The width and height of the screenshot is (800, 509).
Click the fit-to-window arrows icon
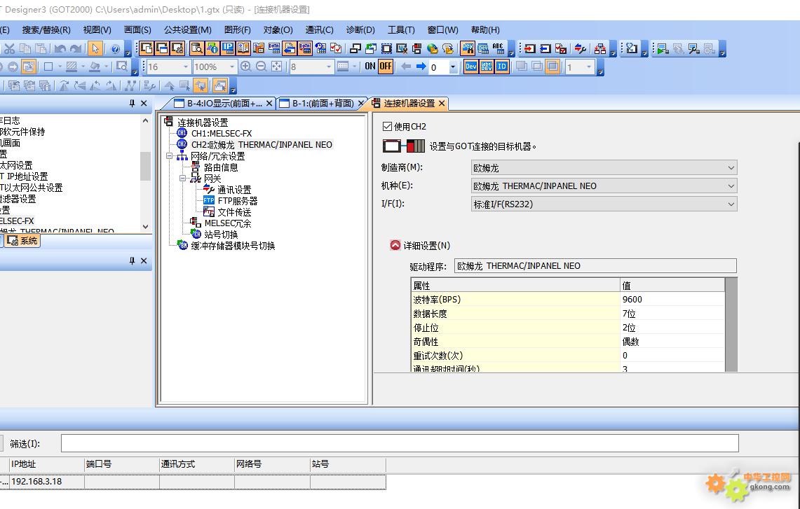(276, 67)
